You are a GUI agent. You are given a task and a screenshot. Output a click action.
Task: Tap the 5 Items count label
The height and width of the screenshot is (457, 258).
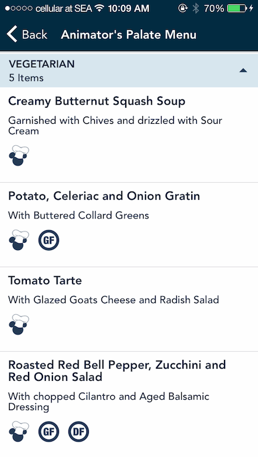[26, 78]
